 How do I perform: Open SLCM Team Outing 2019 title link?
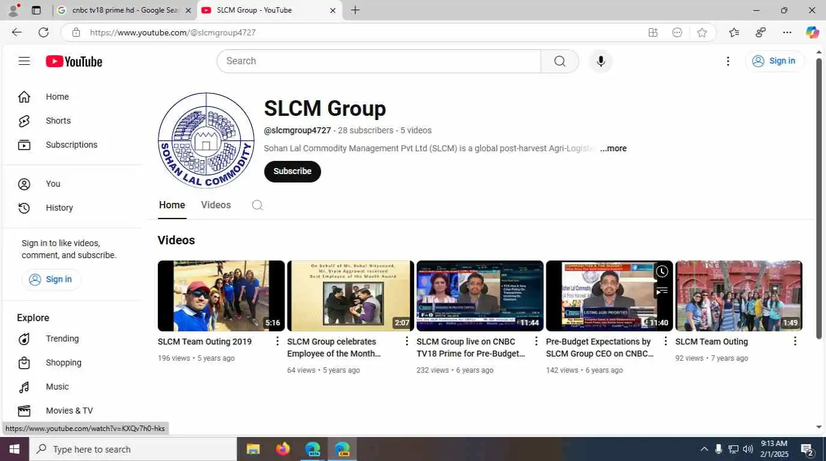(x=205, y=342)
